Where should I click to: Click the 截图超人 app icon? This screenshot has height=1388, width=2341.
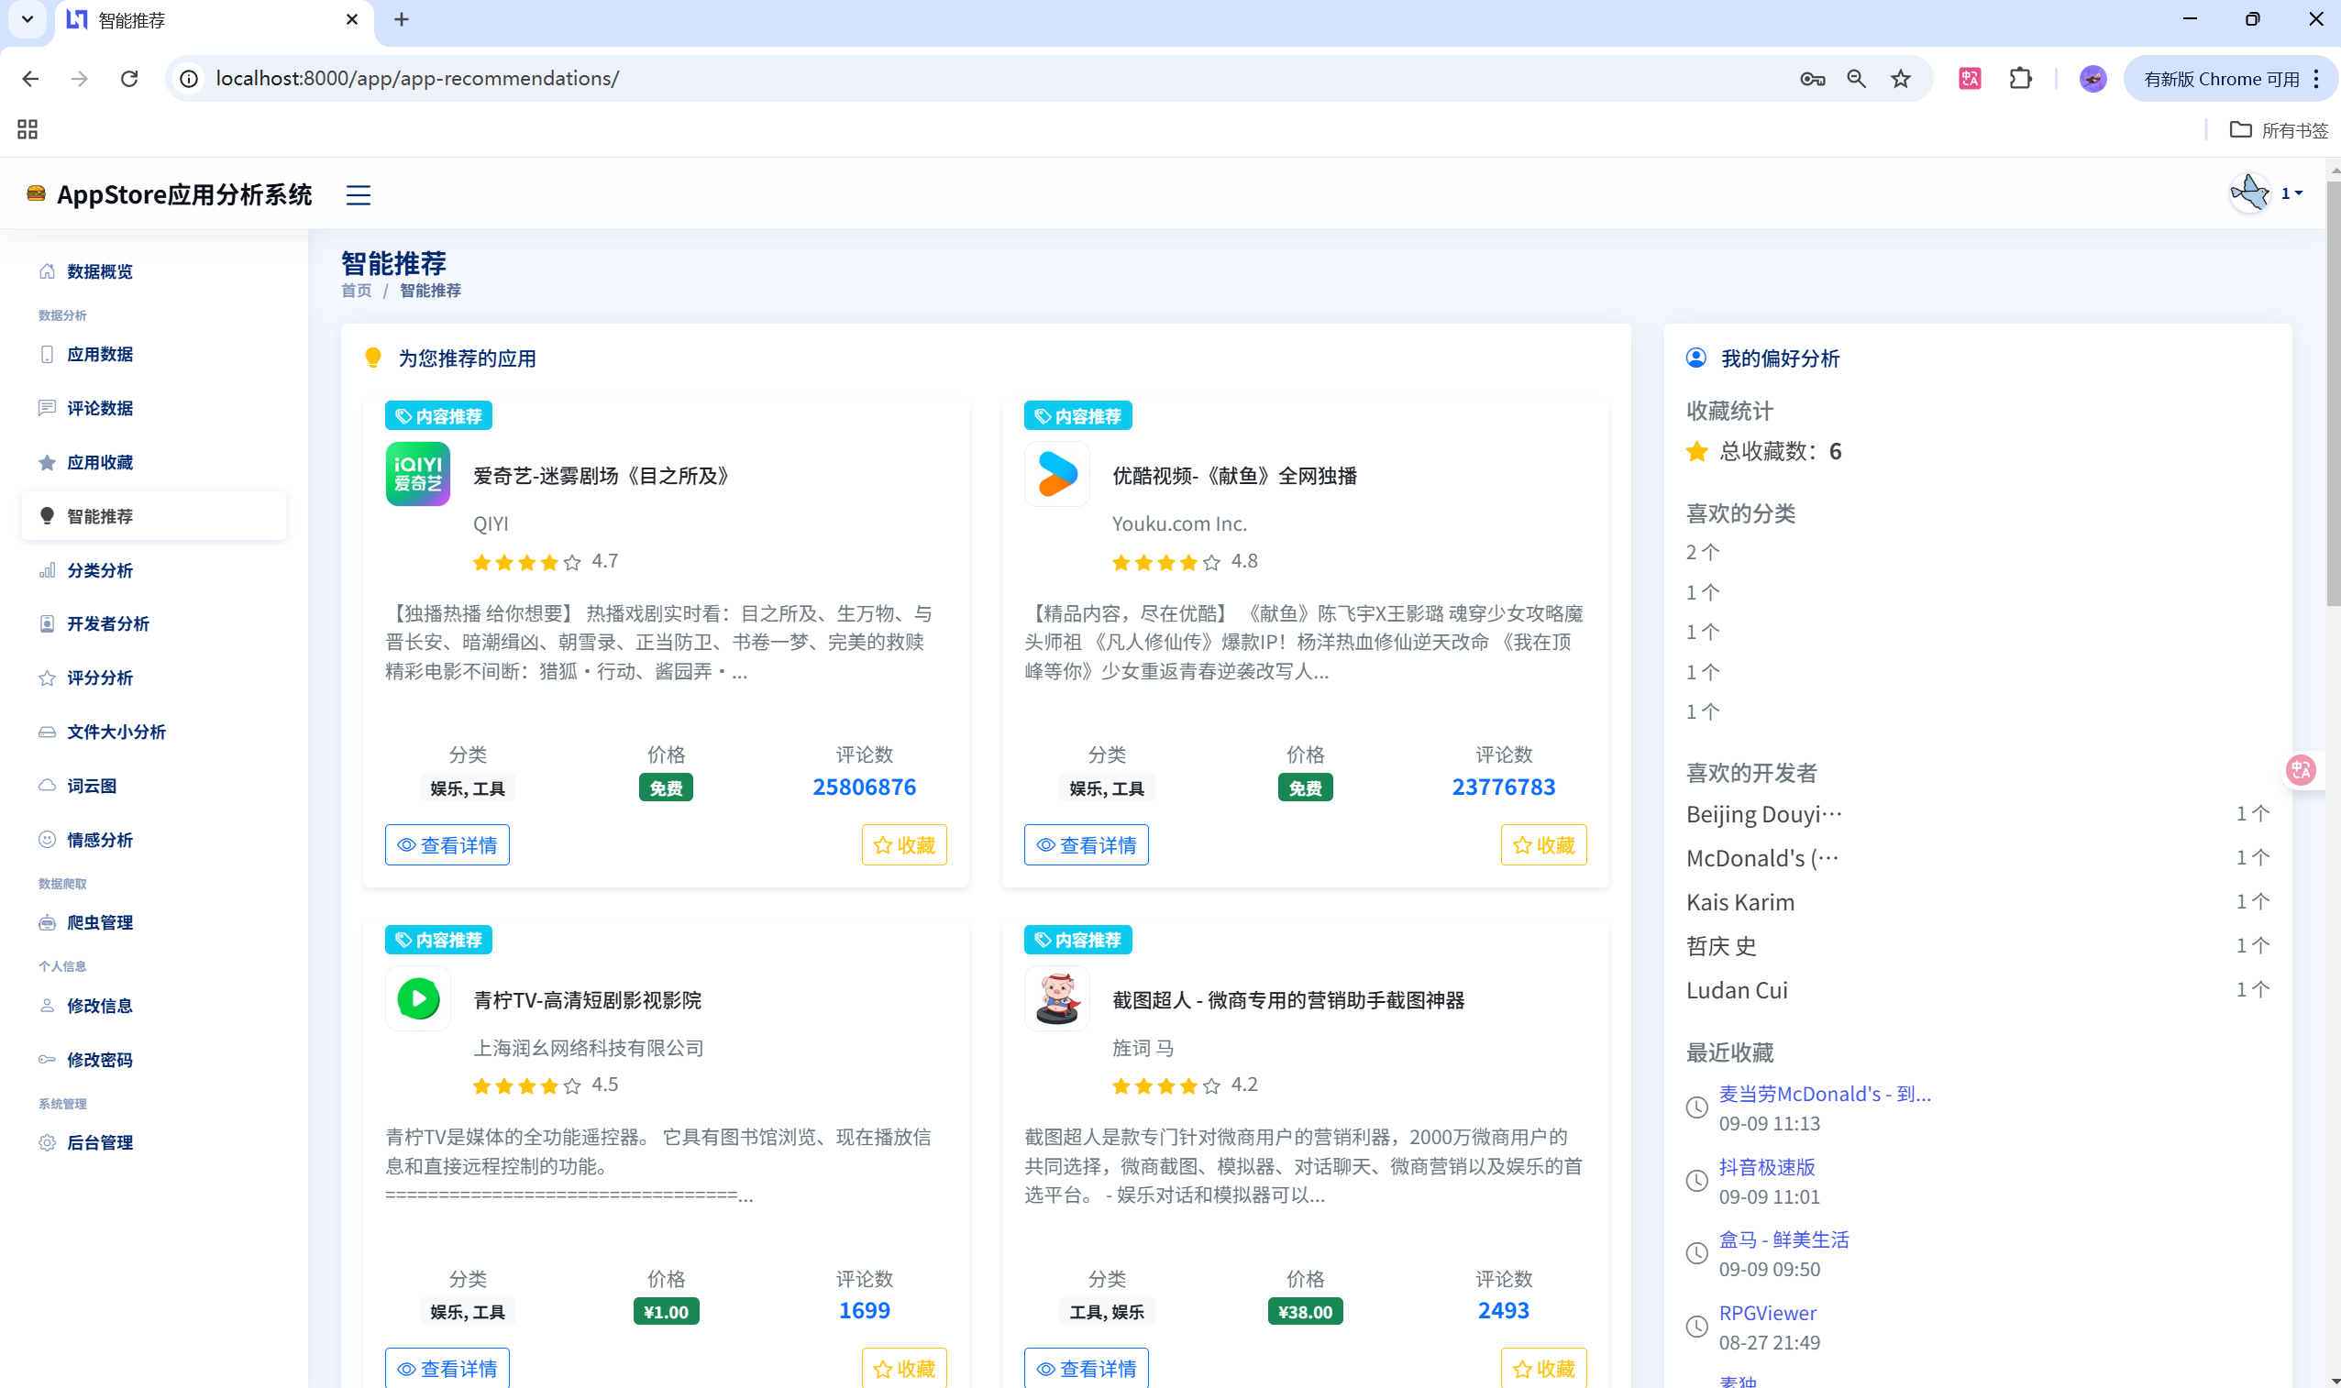coord(1057,999)
